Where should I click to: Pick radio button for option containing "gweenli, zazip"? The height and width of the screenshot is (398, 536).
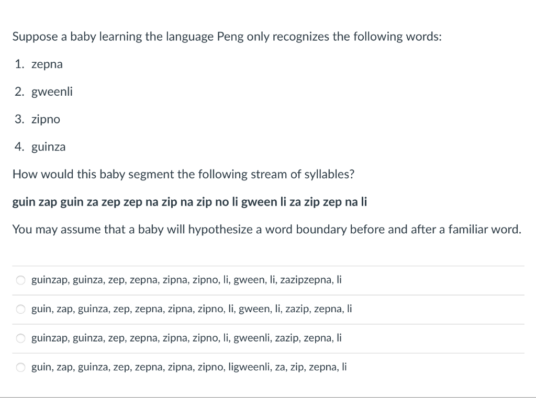point(21,338)
